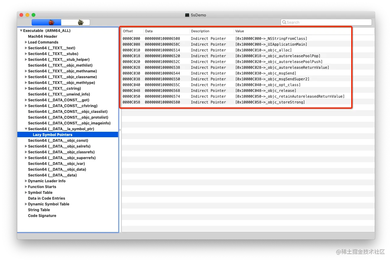This screenshot has width=392, height=262.
Task: Select Section64 (__TEXT,__unwind_info)
Action: 59,94
